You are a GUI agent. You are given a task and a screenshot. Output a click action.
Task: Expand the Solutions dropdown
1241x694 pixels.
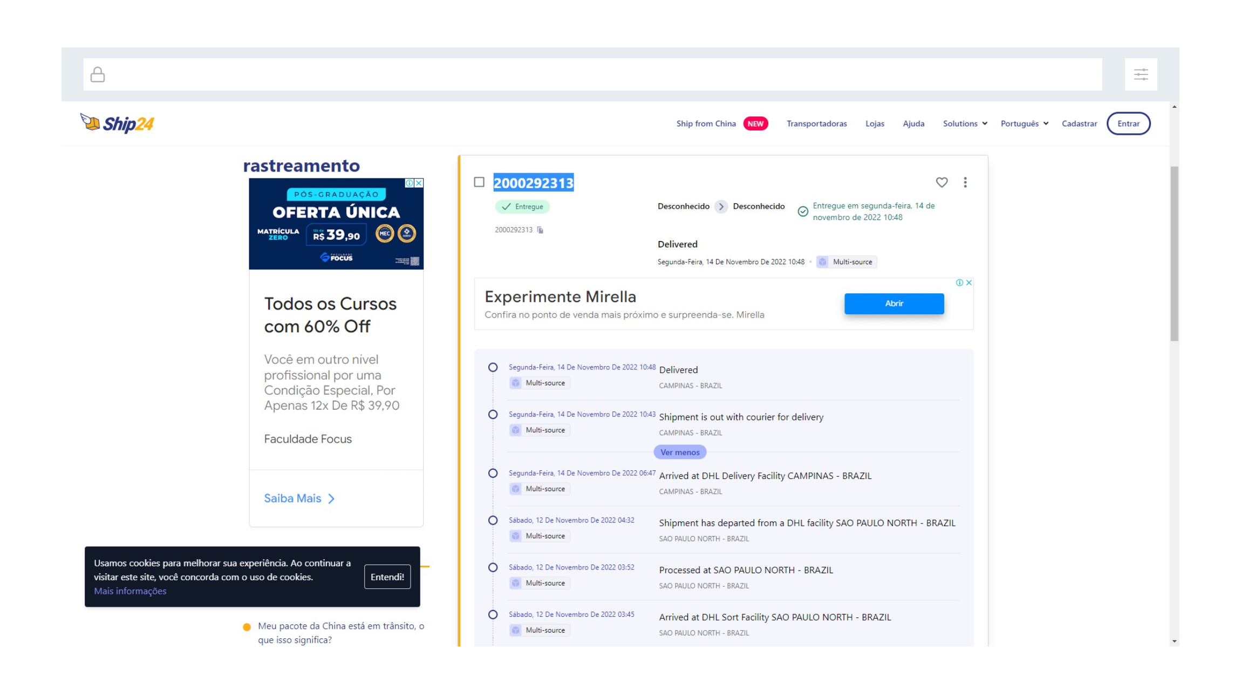pyautogui.click(x=965, y=123)
